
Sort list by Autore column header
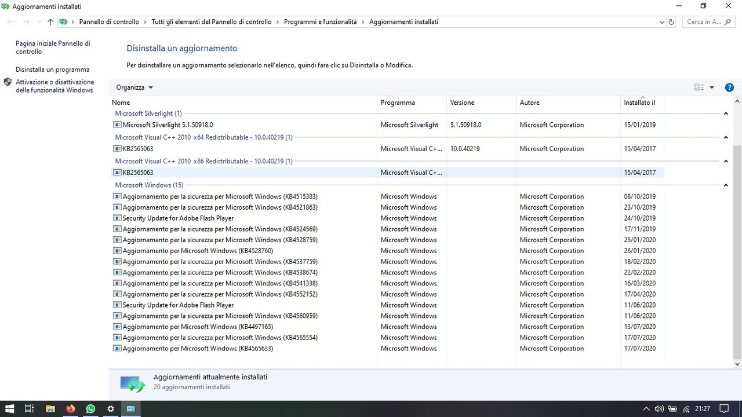point(568,103)
